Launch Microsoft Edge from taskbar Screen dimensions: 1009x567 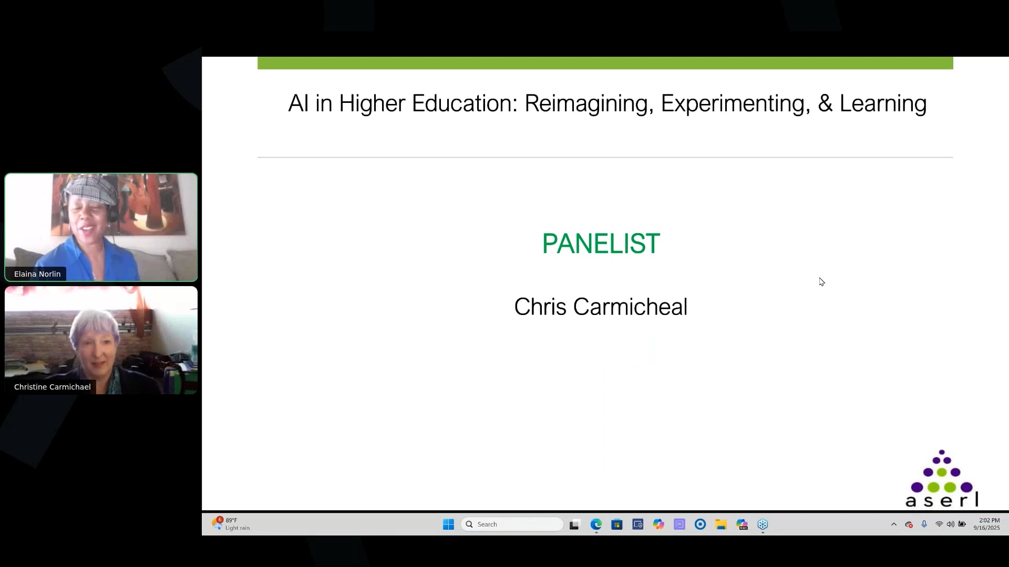point(596,524)
